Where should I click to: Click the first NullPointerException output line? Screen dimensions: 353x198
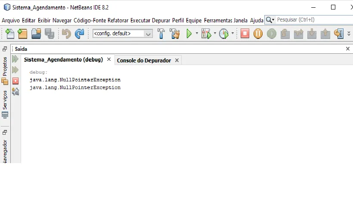click(75, 80)
